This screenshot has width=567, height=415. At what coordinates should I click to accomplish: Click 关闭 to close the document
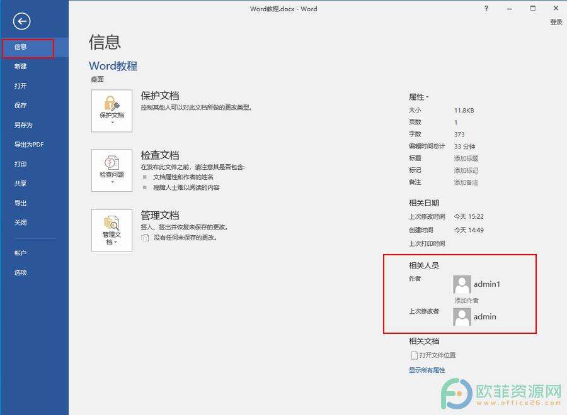coord(21,223)
